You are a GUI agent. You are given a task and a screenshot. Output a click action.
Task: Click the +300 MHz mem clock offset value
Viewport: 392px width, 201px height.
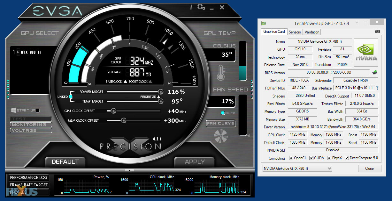coord(175,121)
